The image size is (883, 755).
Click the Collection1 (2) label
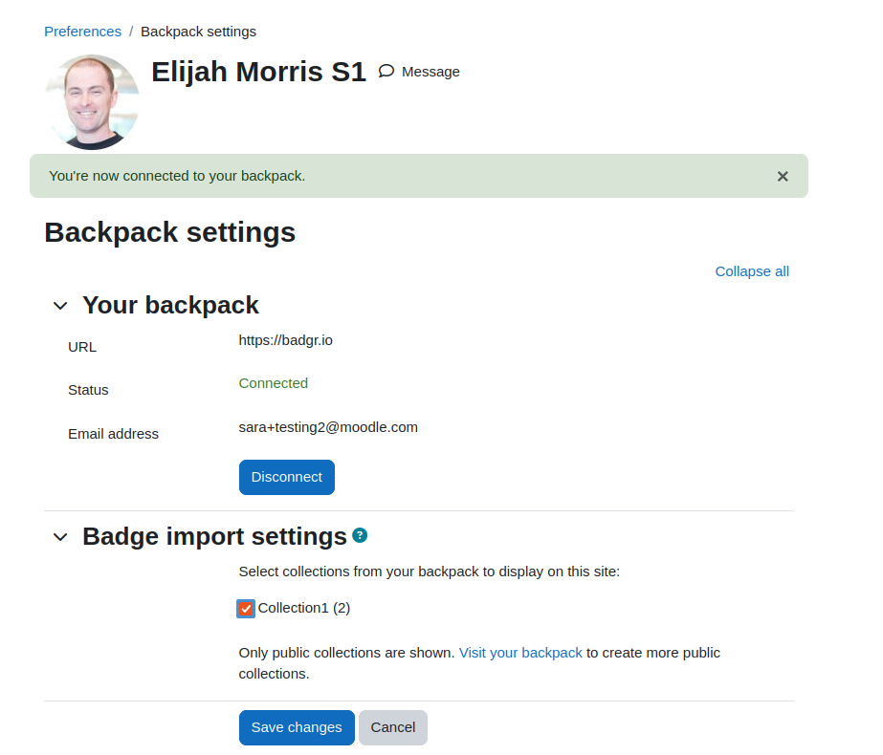point(304,608)
